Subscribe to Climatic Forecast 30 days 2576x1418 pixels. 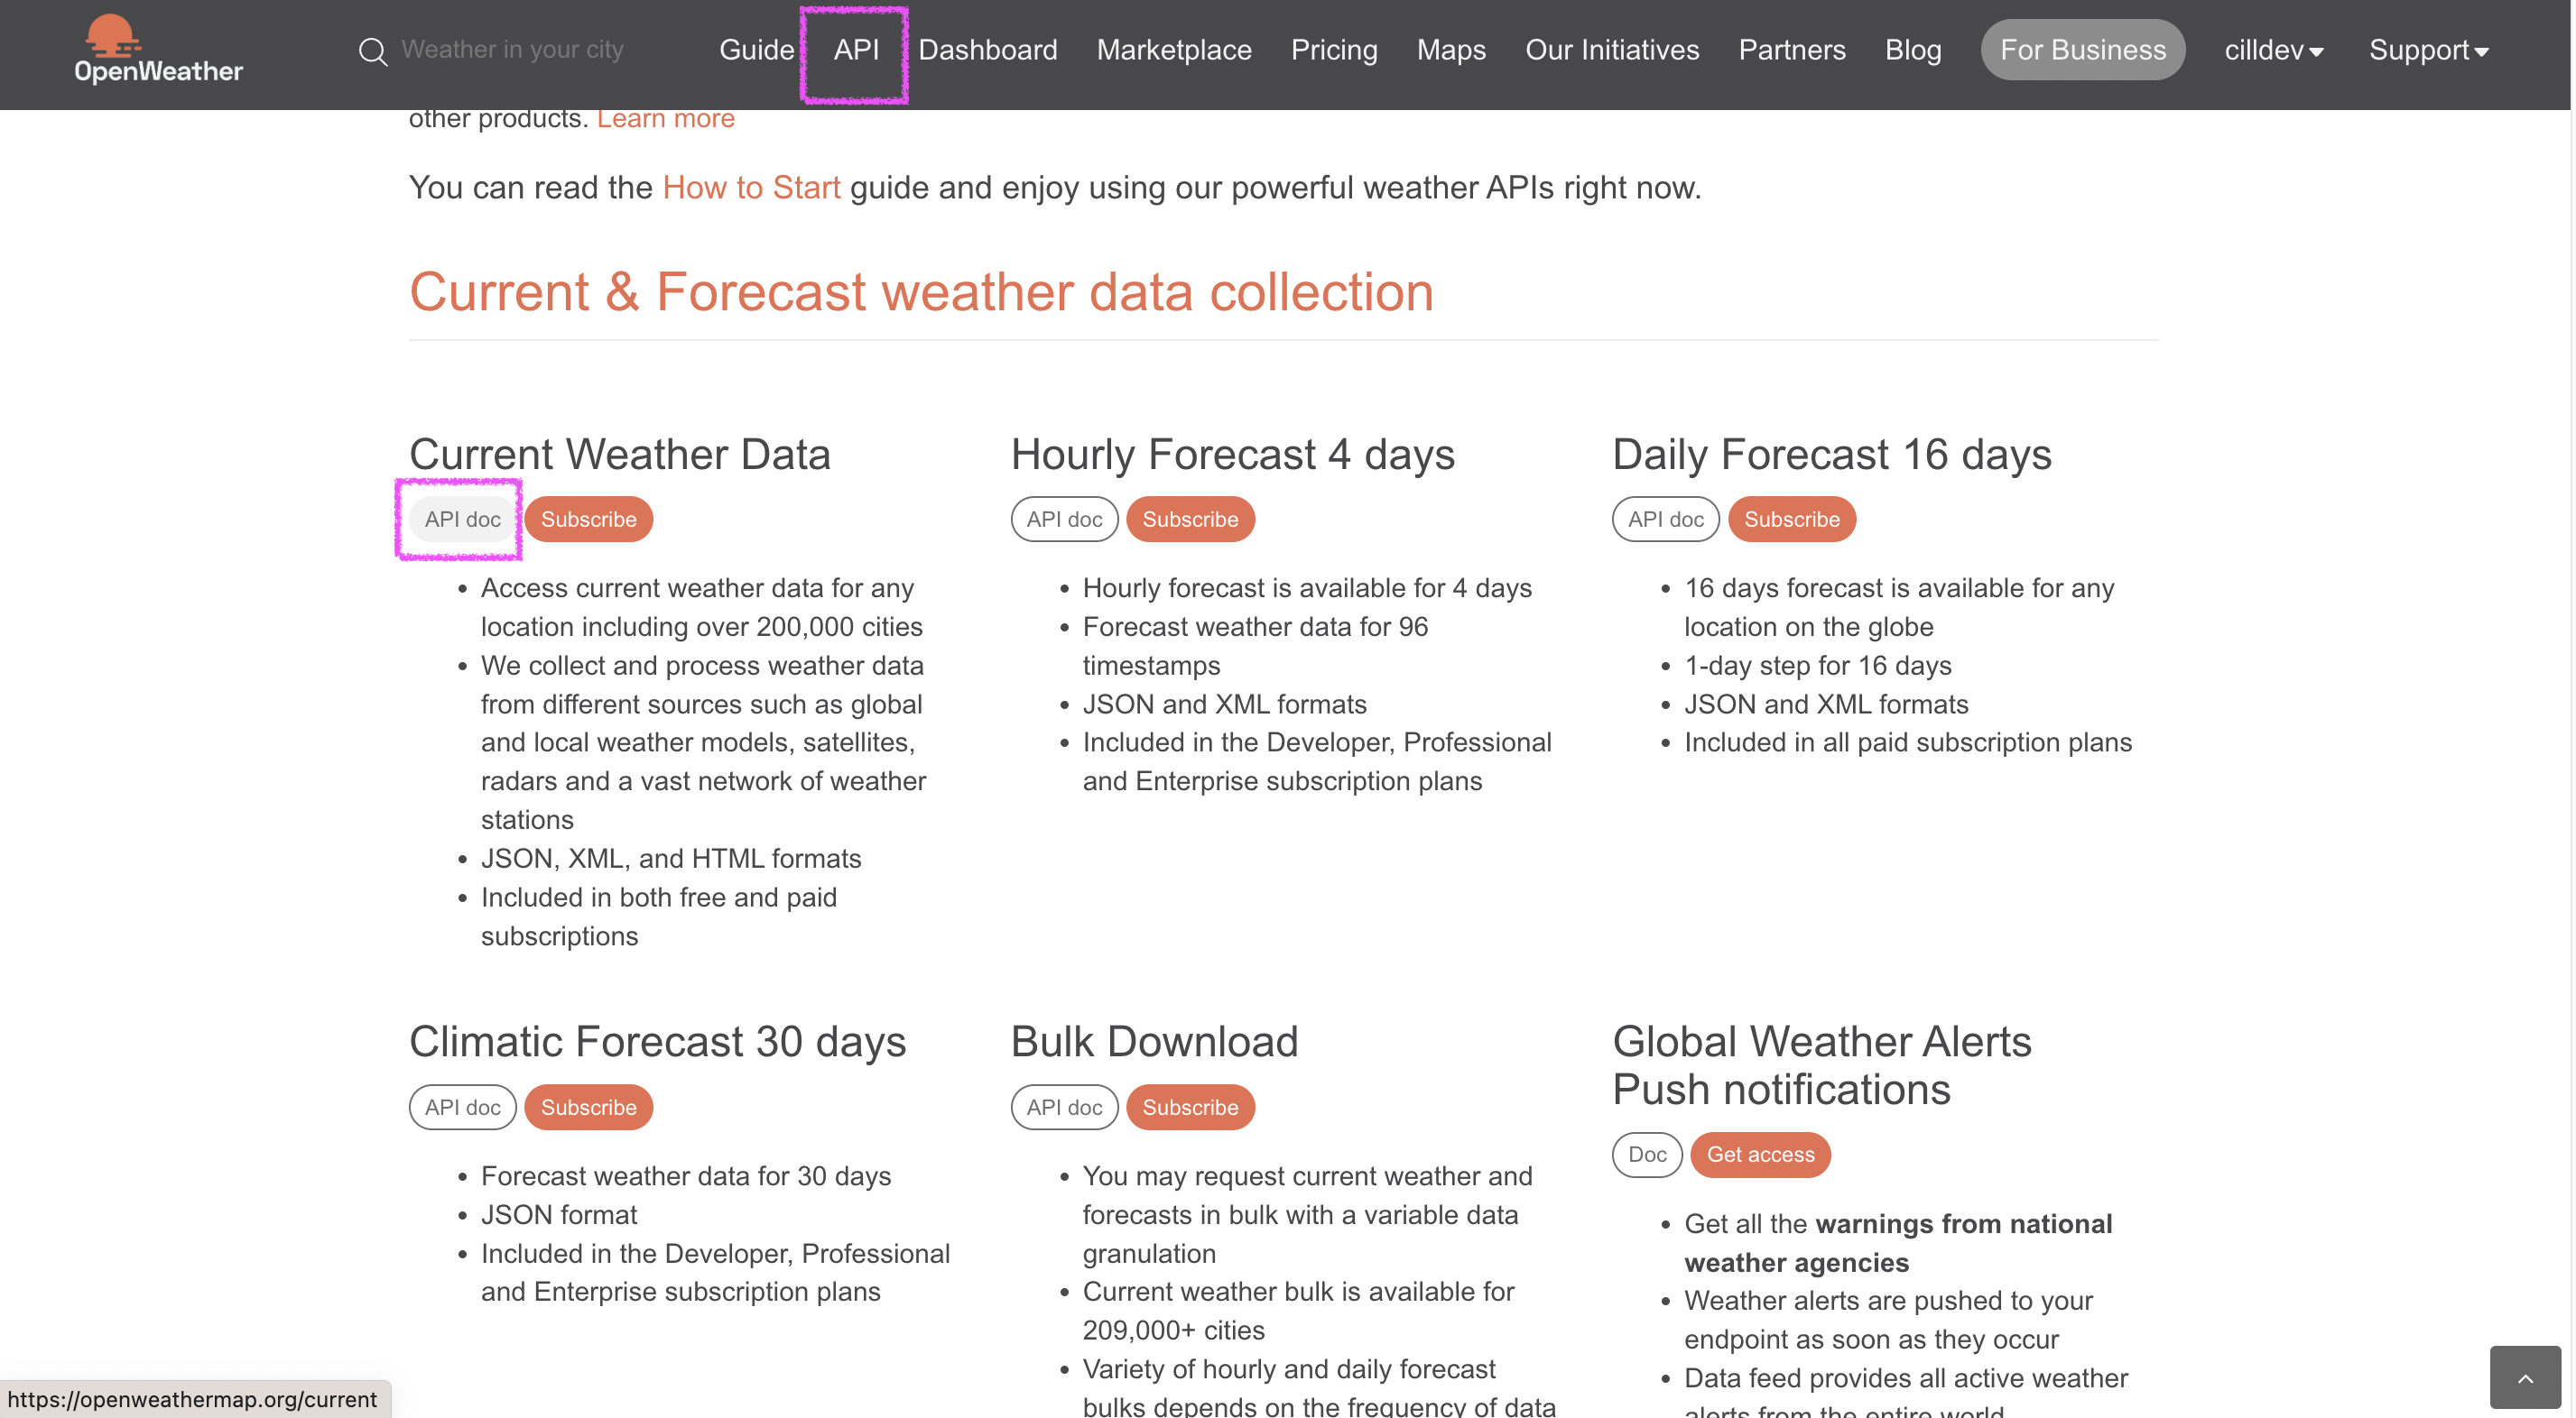pyautogui.click(x=588, y=1107)
